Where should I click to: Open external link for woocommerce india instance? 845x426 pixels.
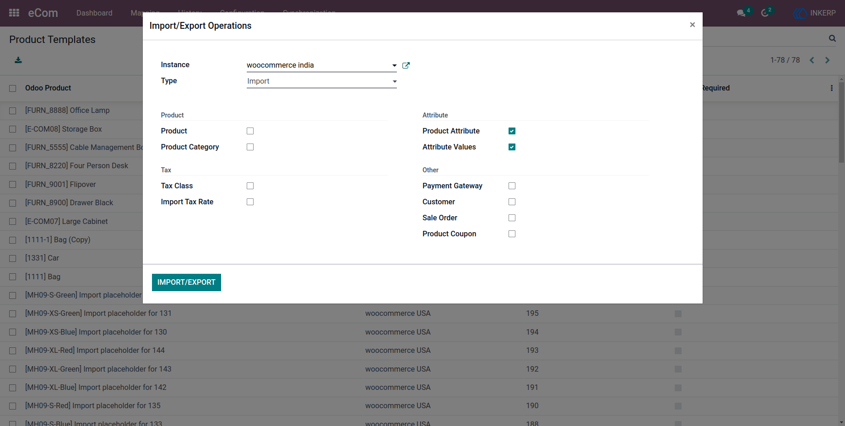tap(406, 65)
